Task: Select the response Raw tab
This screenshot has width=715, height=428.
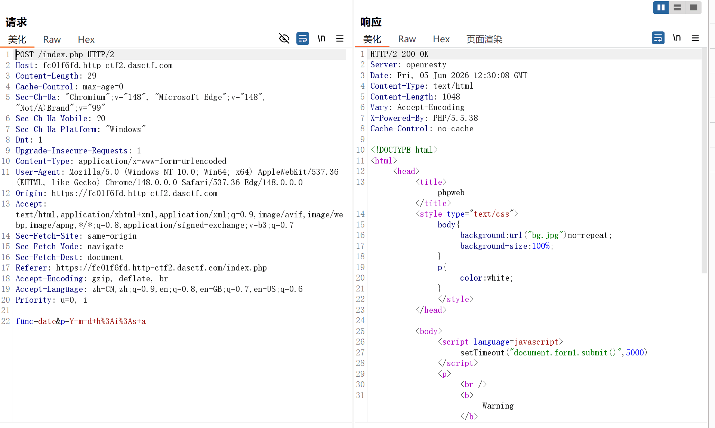Action: [407, 39]
